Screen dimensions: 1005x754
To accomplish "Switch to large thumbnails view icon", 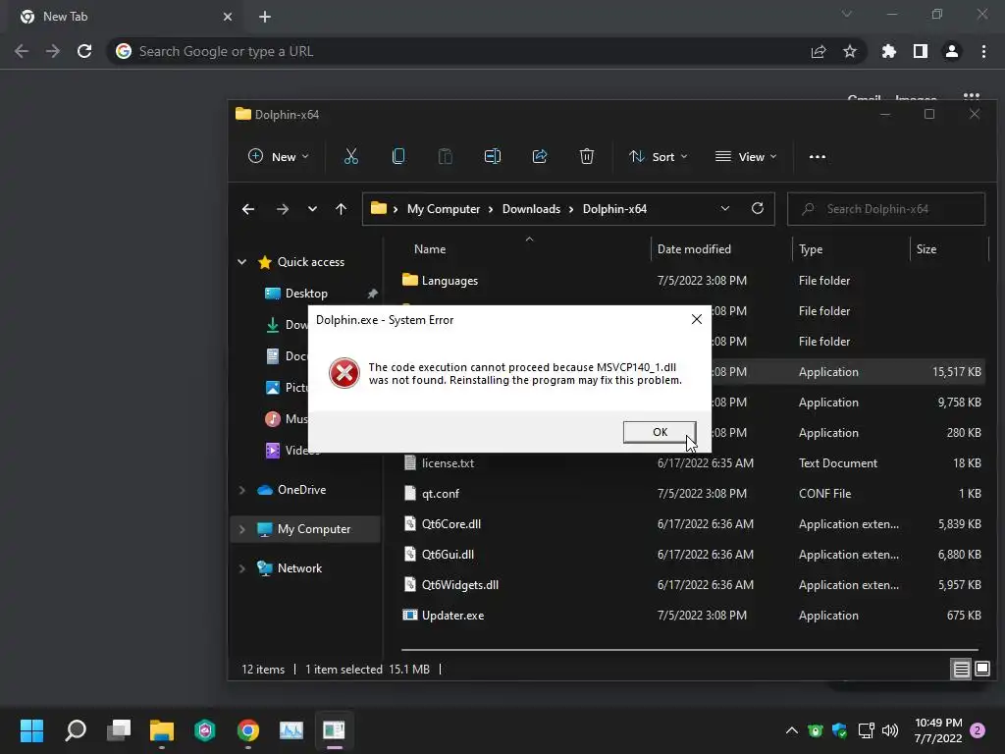I will pyautogui.click(x=982, y=670).
